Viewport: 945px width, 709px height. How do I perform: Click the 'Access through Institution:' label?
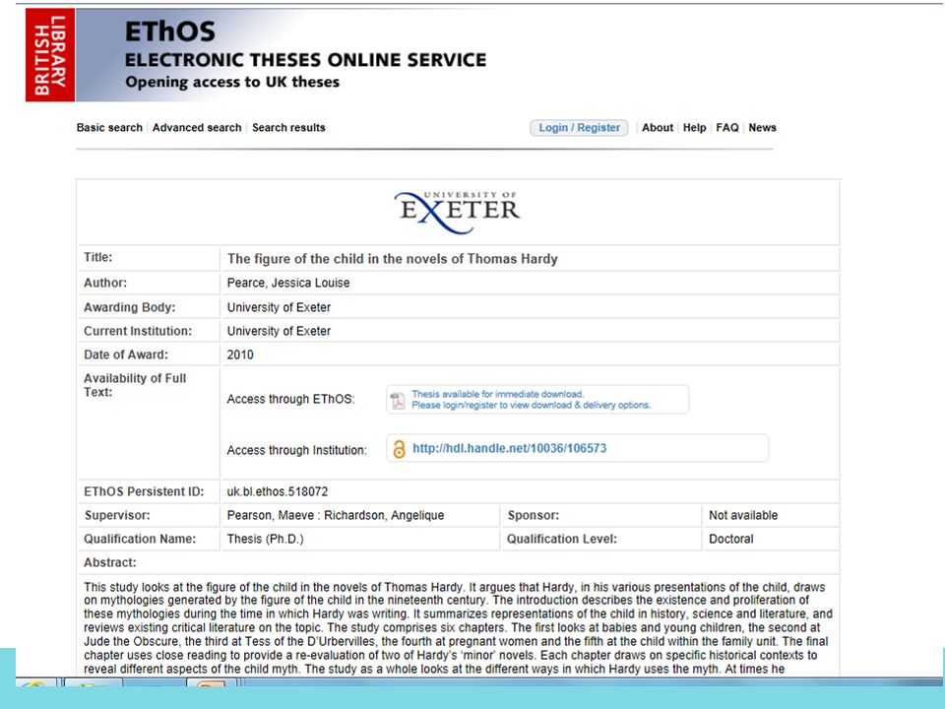(296, 450)
